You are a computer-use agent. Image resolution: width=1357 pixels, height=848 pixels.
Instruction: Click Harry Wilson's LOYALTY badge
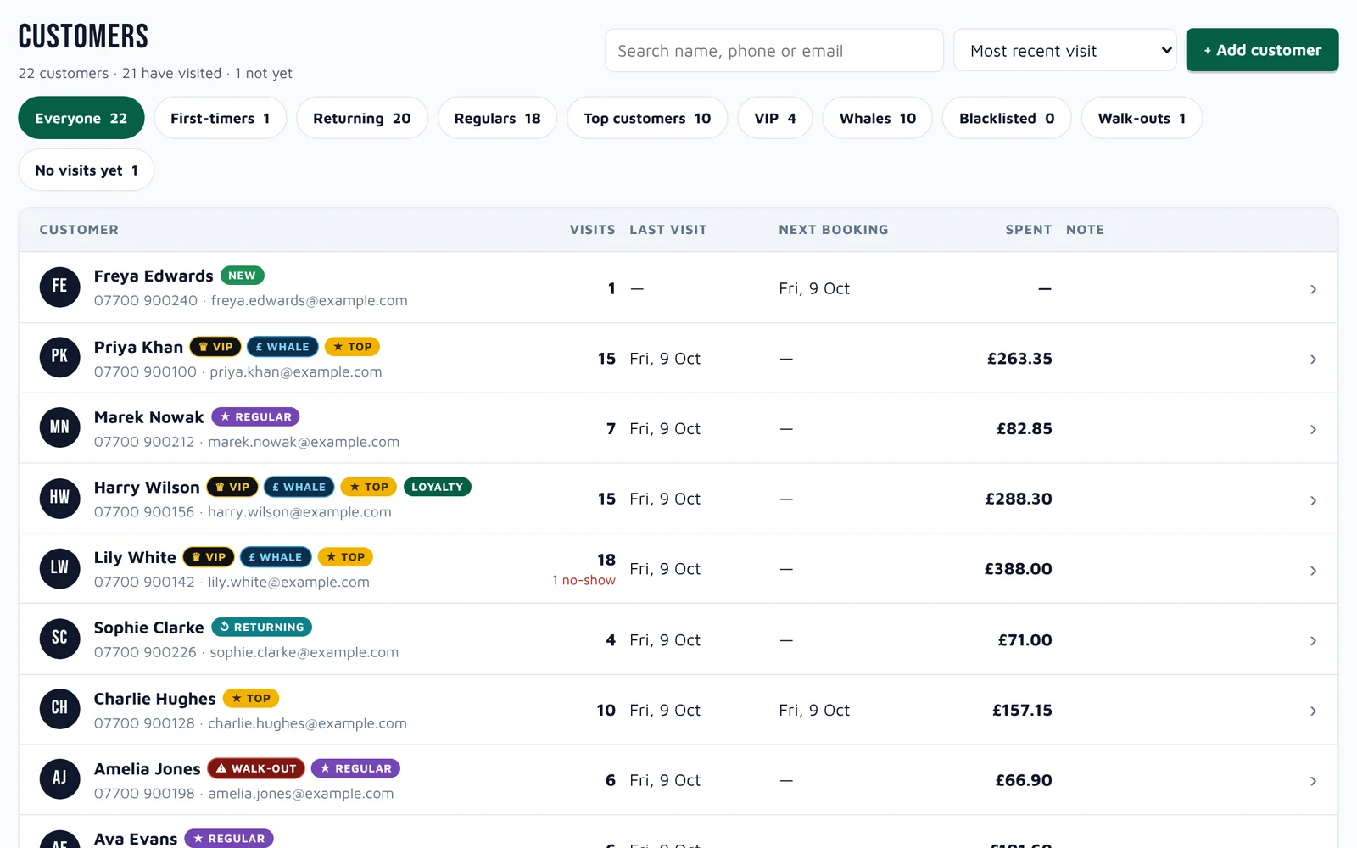pos(438,487)
